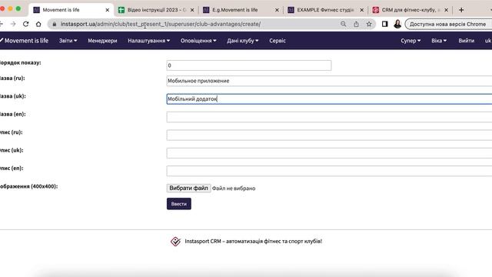Click the Movement is life brand link

click(x=25, y=41)
